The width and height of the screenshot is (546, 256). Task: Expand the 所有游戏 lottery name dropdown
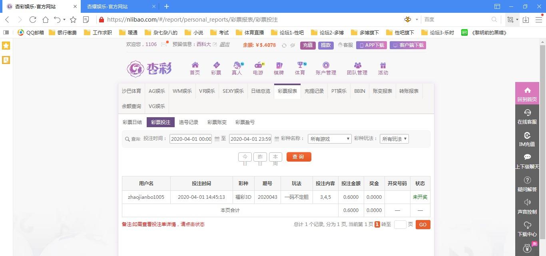(329, 139)
